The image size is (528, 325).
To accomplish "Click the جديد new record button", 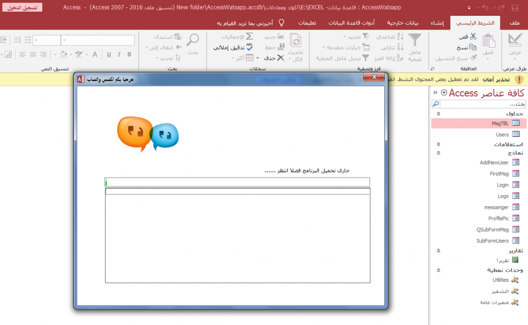I will tap(274, 36).
